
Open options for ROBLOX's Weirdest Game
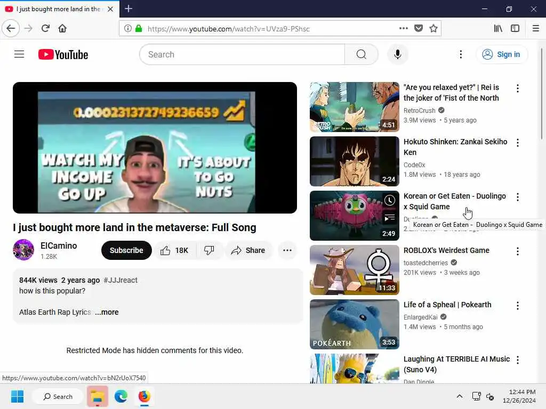(x=518, y=251)
